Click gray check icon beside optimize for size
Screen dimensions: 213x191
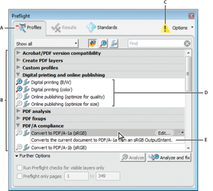click(x=19, y=104)
